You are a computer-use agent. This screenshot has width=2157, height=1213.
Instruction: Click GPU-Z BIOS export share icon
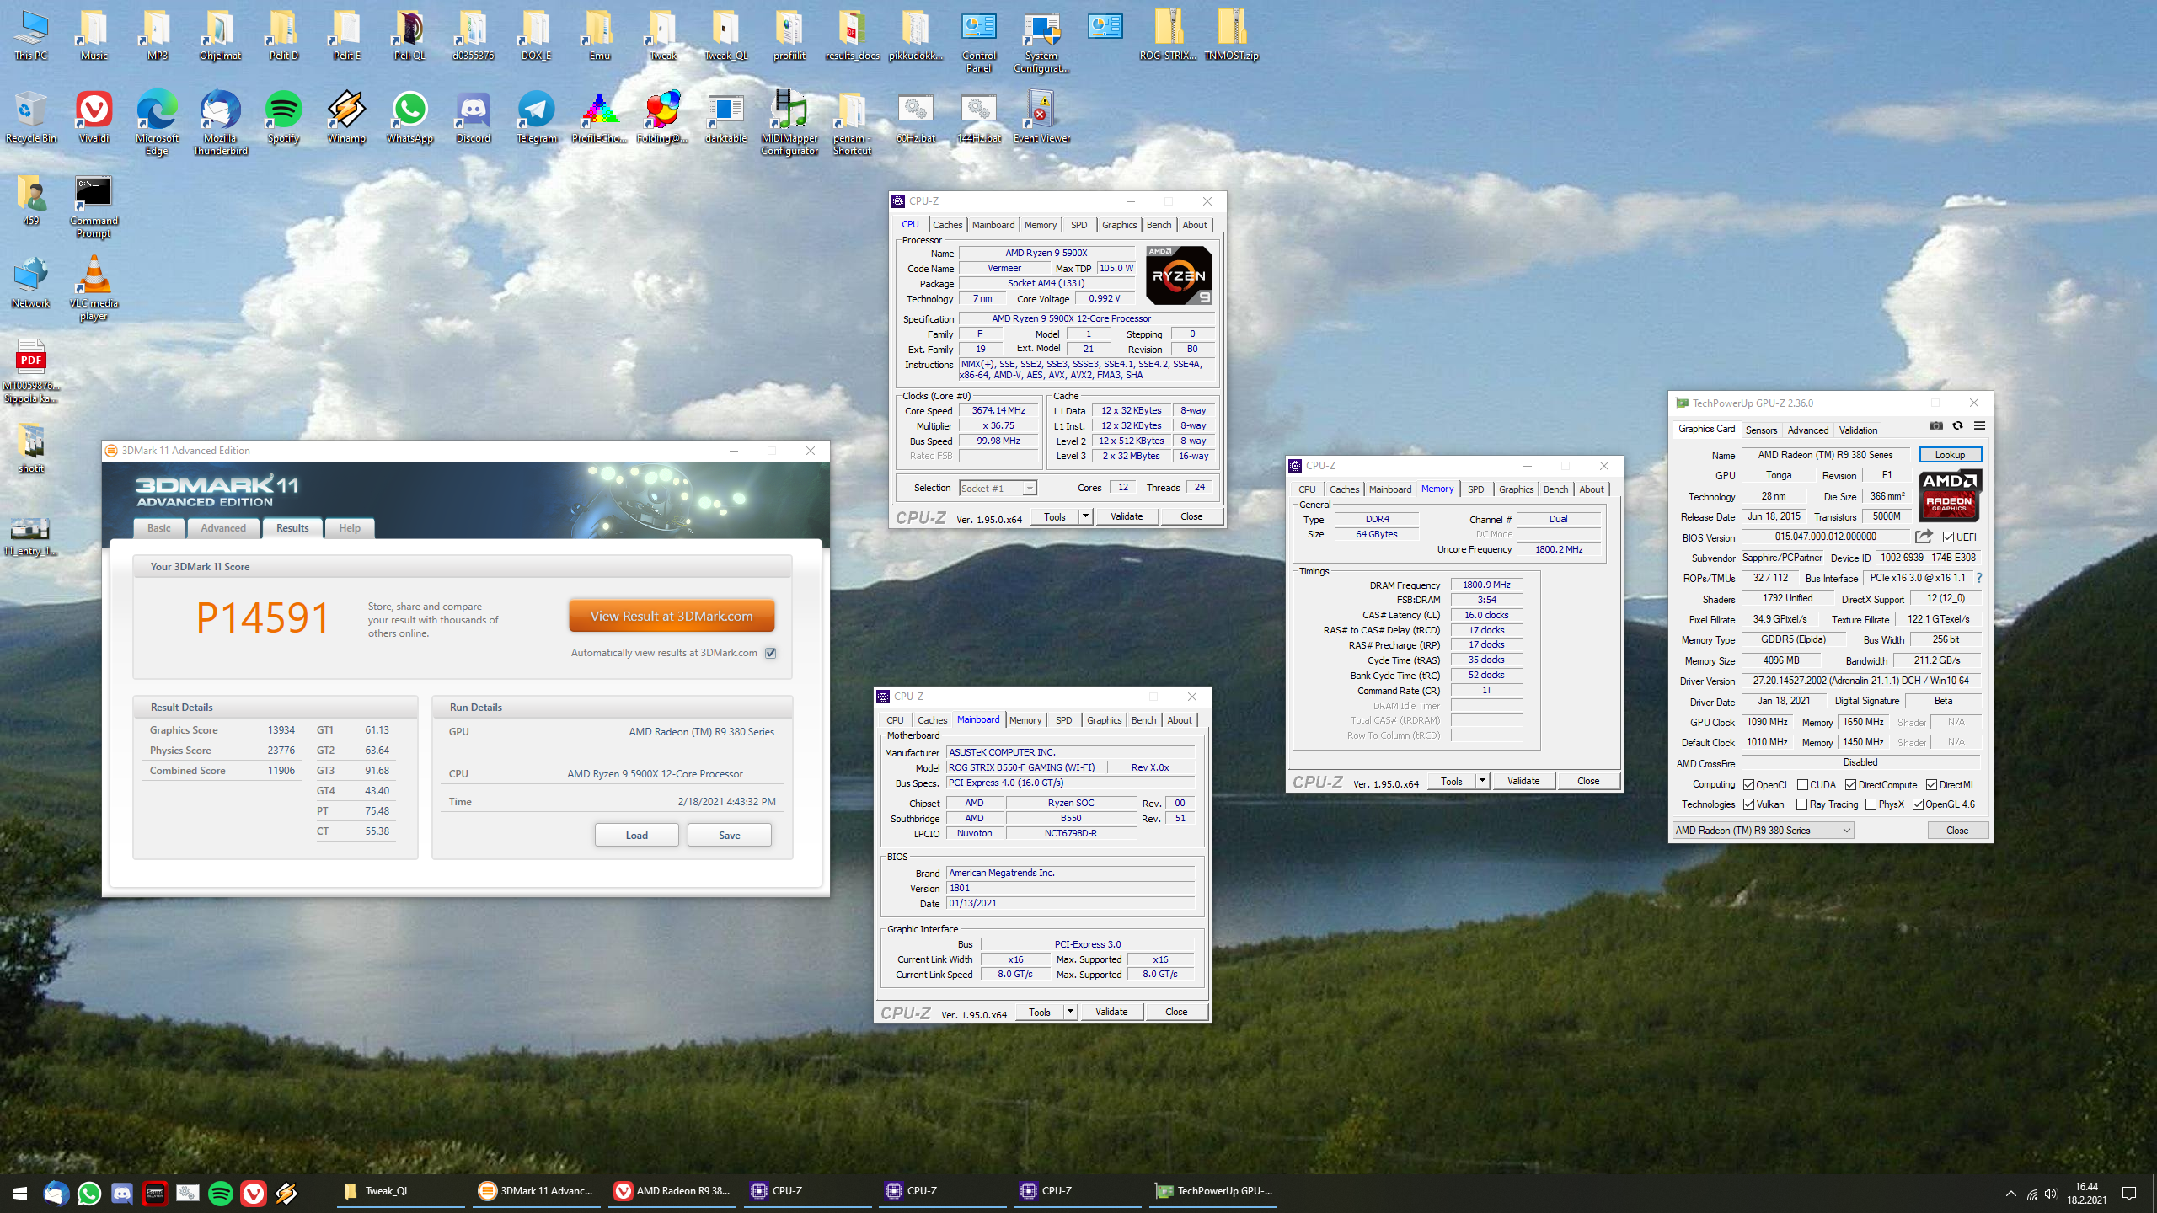tap(1924, 537)
